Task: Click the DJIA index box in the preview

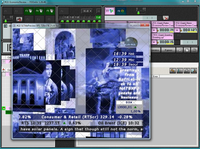Action: coord(129,107)
